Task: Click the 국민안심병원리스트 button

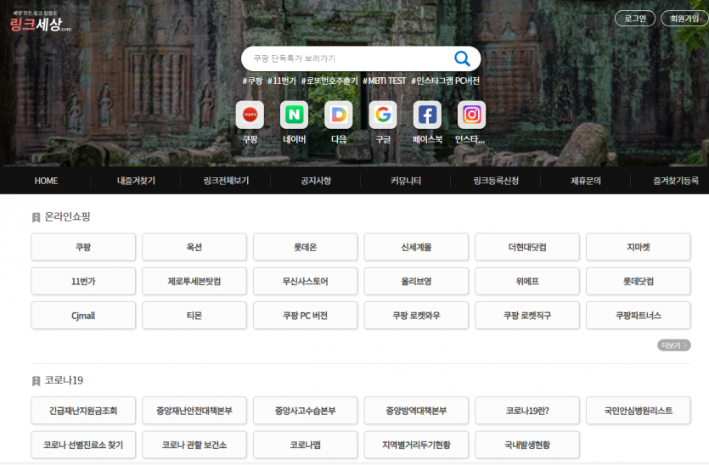Action: coord(639,411)
